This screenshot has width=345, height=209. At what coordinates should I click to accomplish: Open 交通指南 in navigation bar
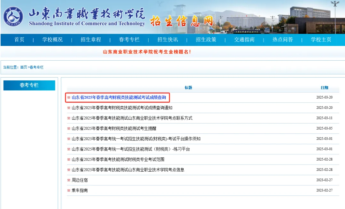(244, 40)
